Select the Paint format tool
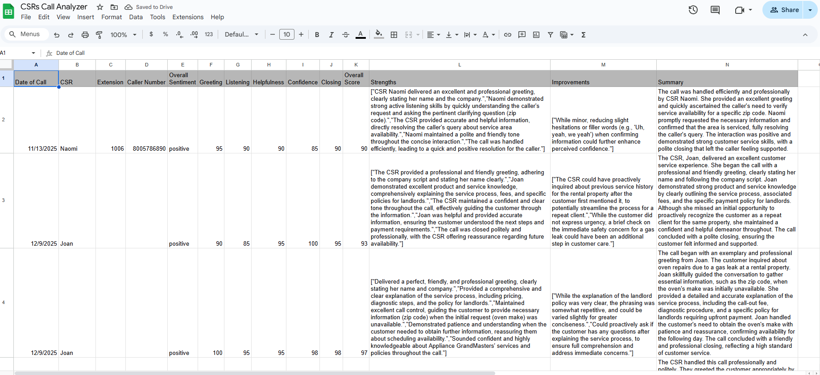Viewport: 820px width, 375px height. [x=99, y=35]
